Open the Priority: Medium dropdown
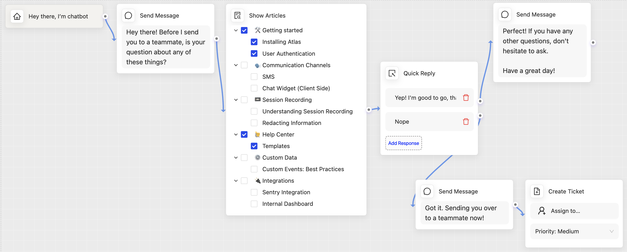Viewport: 627px width, 252px height. pyautogui.click(x=574, y=231)
